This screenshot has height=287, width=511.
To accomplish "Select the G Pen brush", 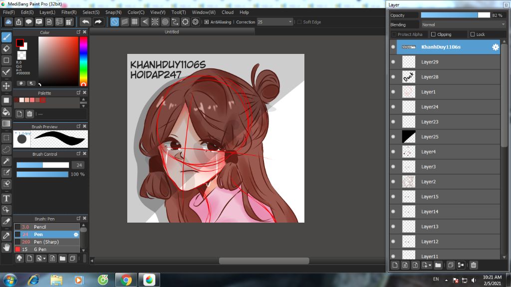I will coord(46,250).
